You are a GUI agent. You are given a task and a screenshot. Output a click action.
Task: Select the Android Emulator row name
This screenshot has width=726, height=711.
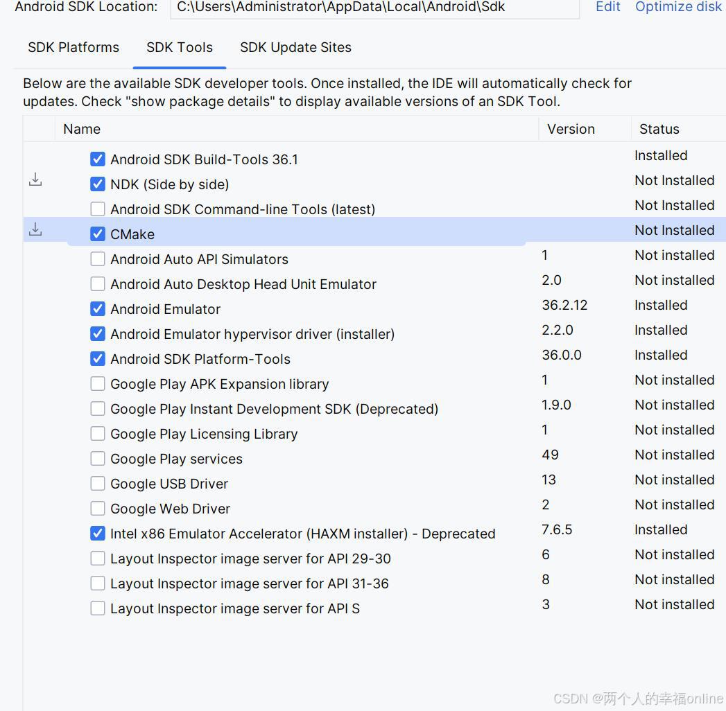(165, 309)
